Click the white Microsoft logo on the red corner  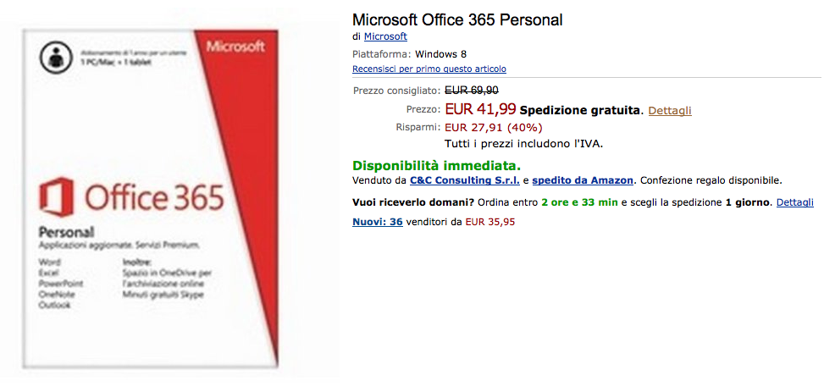click(234, 47)
